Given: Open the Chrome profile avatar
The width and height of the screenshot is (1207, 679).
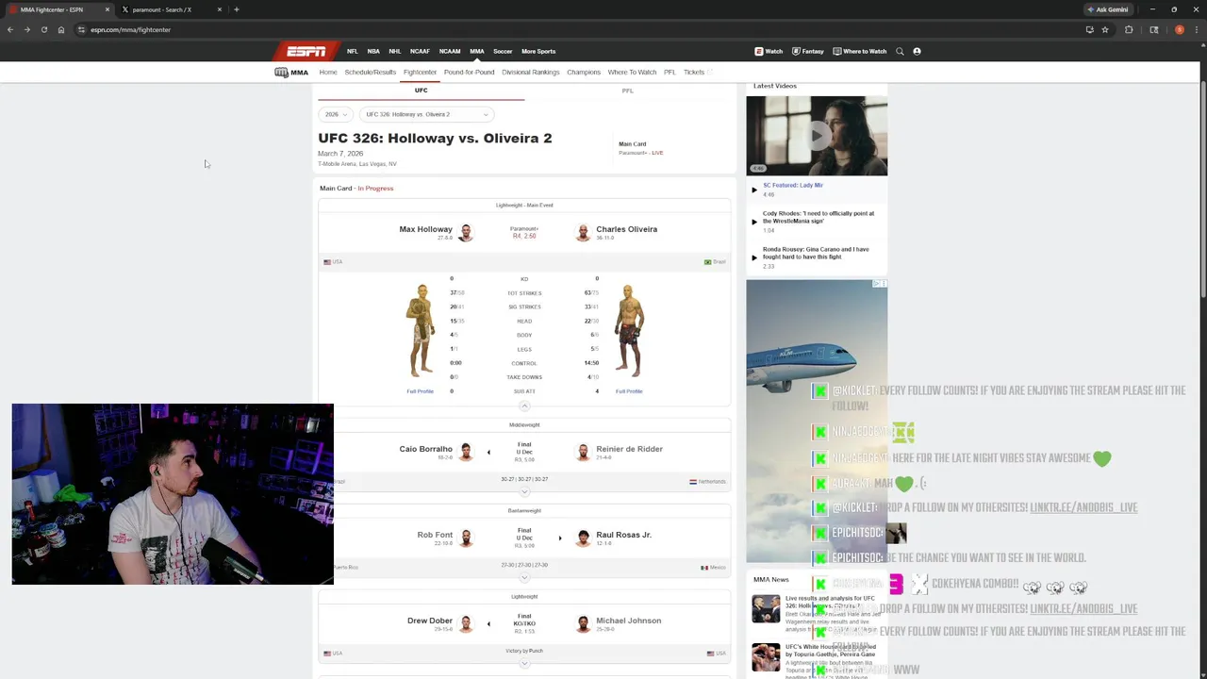Looking at the screenshot, I should [x=1179, y=29].
